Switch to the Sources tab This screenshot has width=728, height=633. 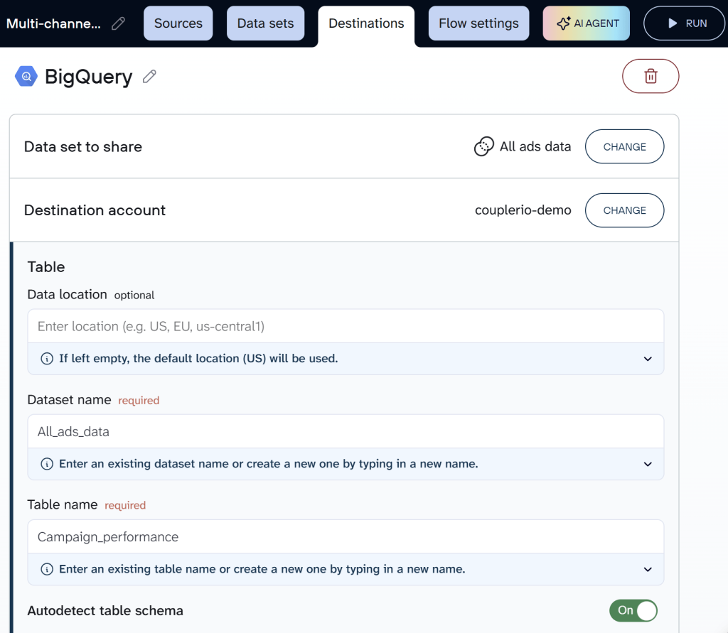pyautogui.click(x=178, y=23)
